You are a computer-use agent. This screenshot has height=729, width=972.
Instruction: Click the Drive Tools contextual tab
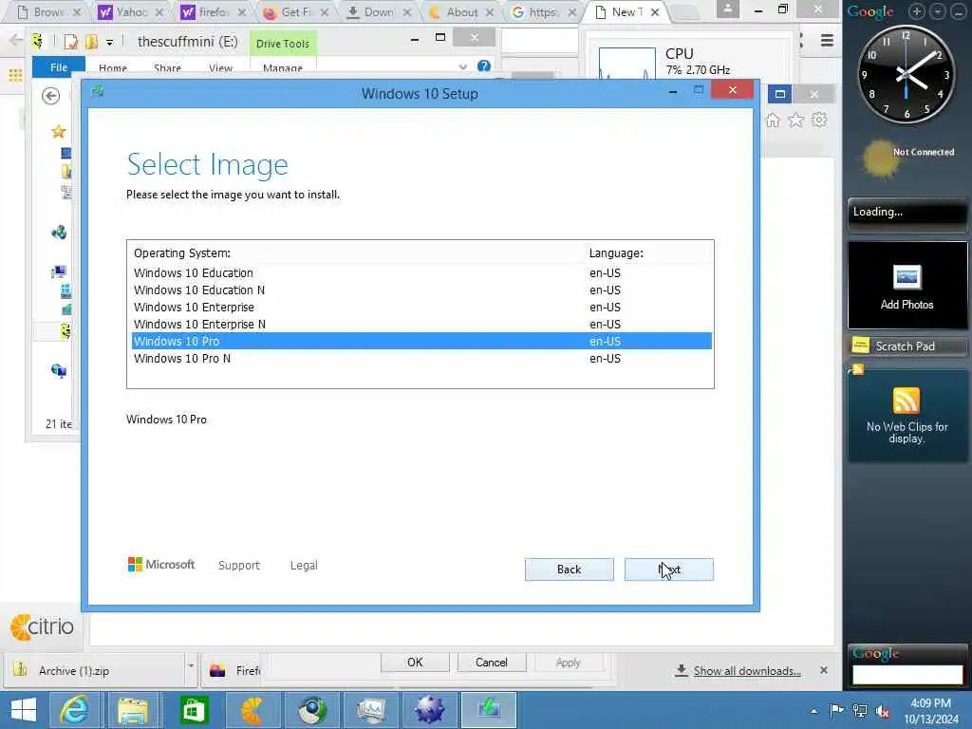click(x=283, y=44)
